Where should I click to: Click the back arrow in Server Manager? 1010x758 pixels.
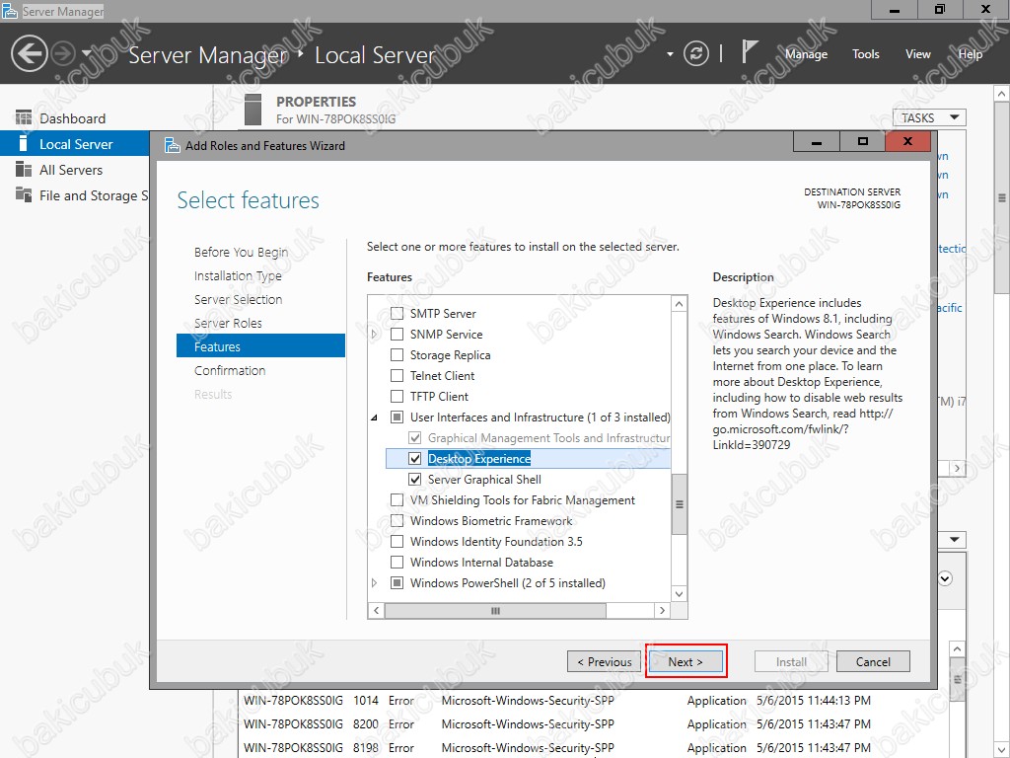pyautogui.click(x=29, y=53)
